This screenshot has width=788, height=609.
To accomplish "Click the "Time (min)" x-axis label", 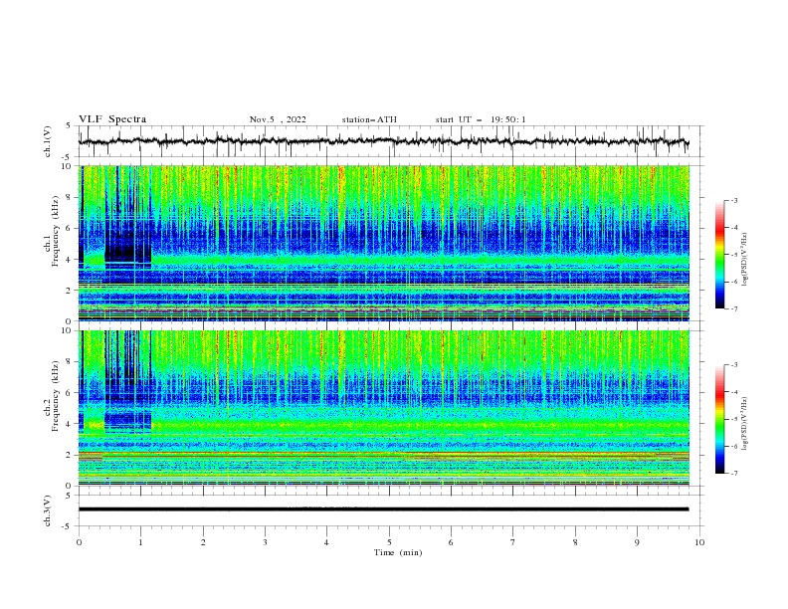I will (x=398, y=552).
